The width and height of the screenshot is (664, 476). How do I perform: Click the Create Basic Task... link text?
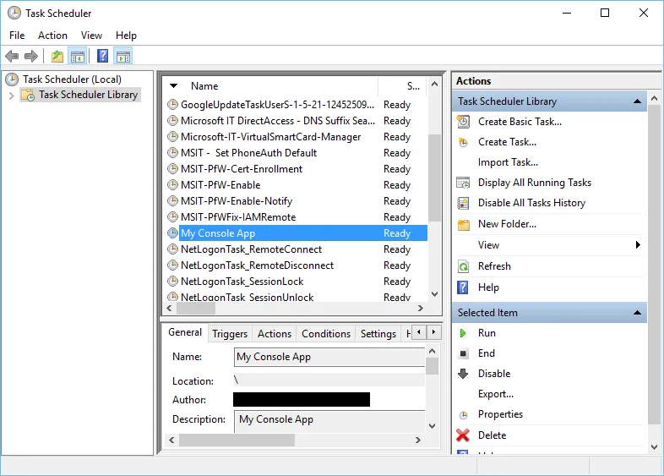point(520,122)
